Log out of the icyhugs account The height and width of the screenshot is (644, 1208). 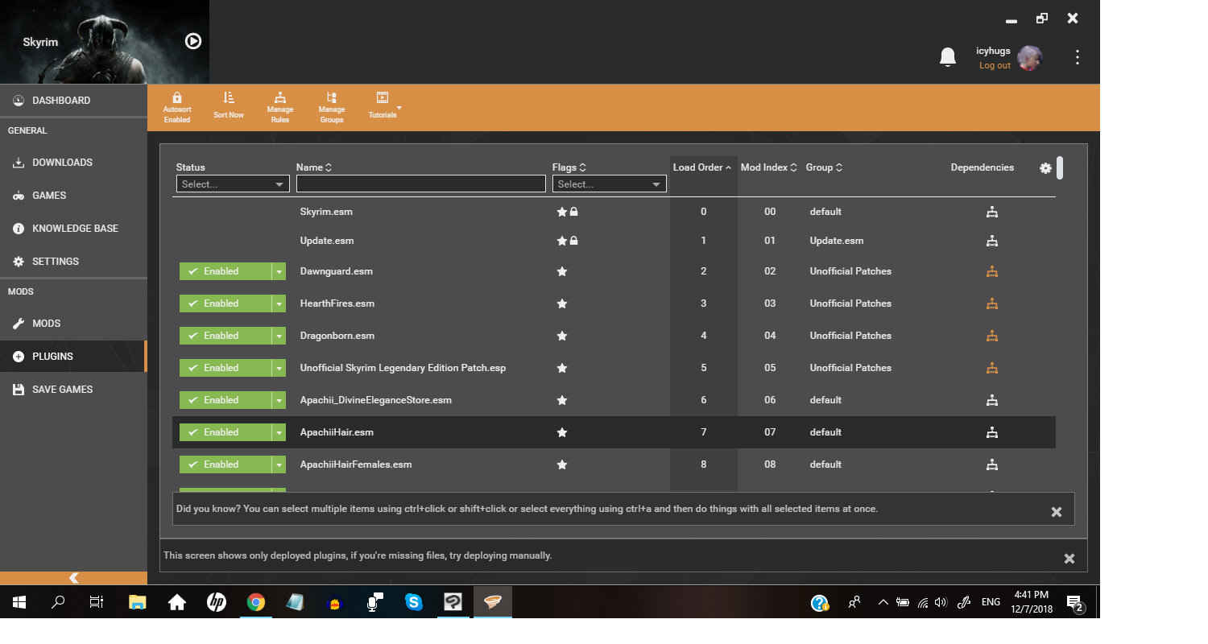click(995, 66)
